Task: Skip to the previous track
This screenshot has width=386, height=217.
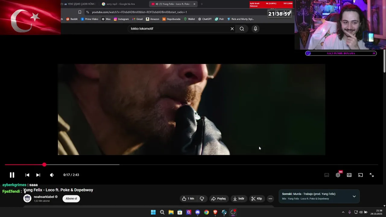Action: coord(27,175)
